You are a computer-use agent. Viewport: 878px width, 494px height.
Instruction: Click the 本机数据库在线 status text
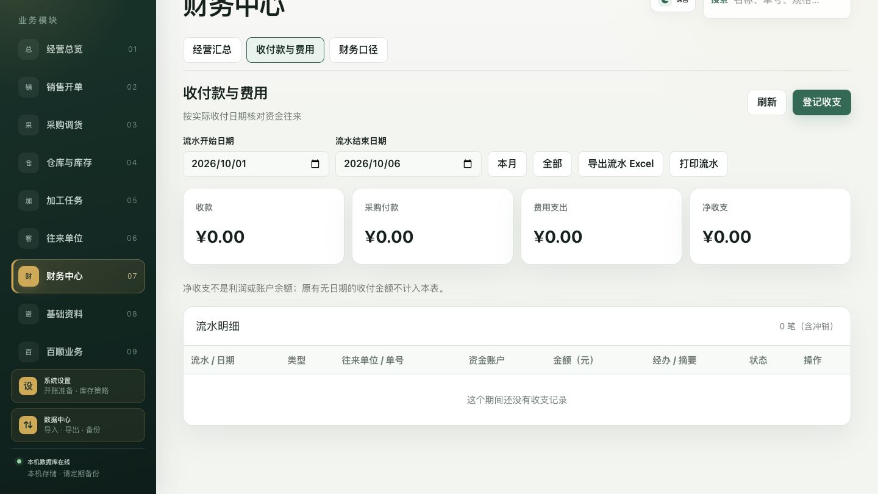[x=49, y=462]
